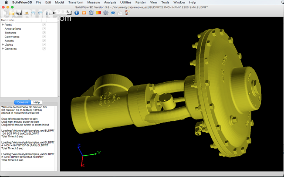284x177 pixels.
Task: Open the View menu
Action: coord(153,2)
